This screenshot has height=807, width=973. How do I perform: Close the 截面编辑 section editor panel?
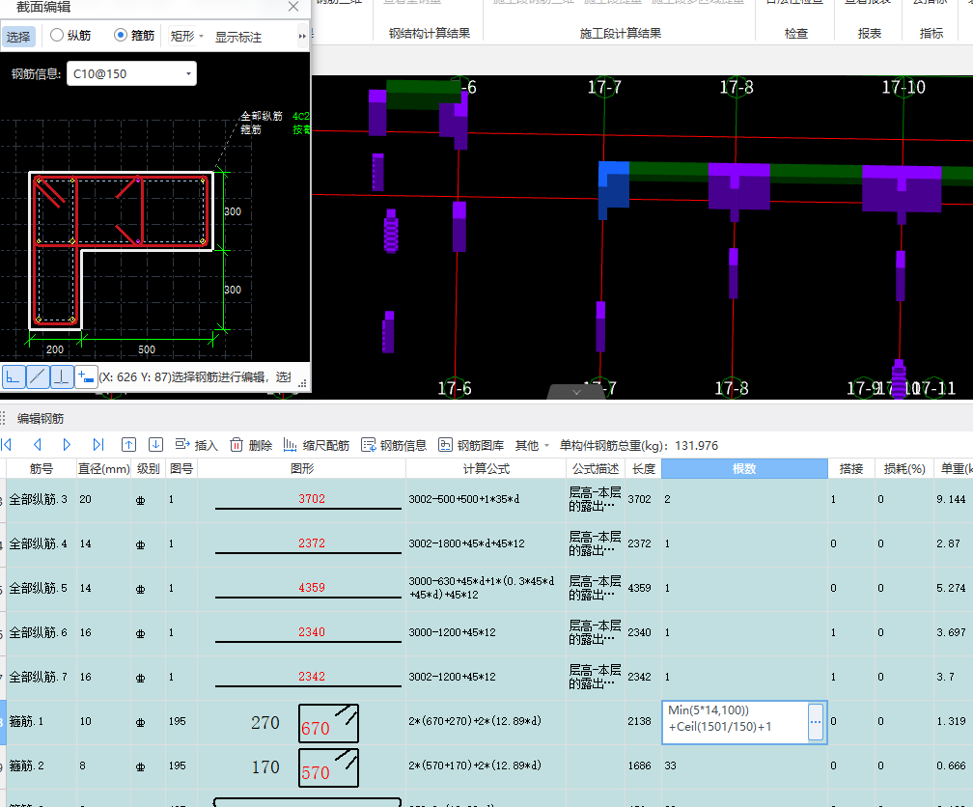[293, 7]
